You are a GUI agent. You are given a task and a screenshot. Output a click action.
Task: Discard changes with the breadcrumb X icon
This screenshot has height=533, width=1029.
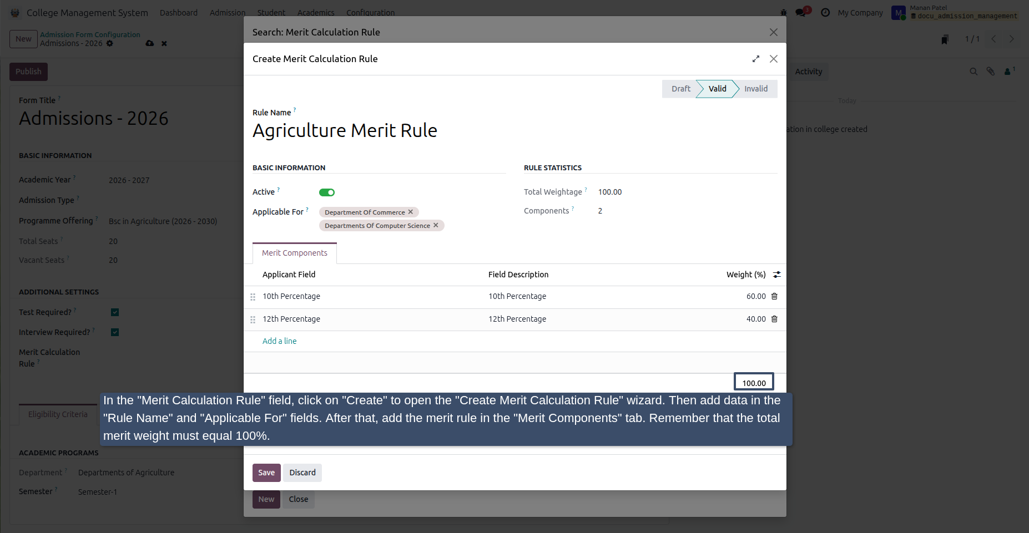[164, 43]
